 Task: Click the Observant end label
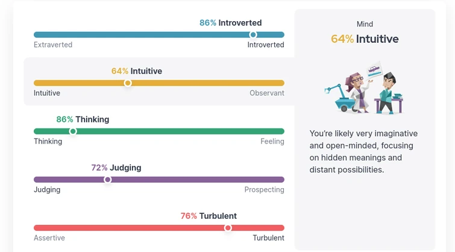267,93
